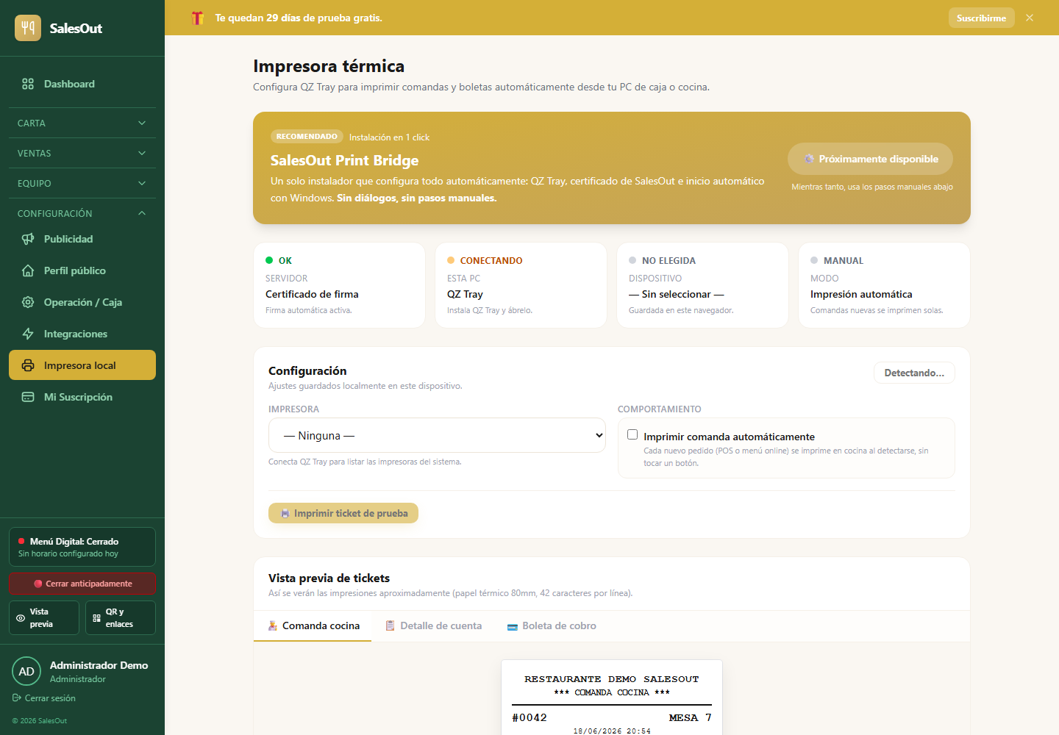The width and height of the screenshot is (1059, 735).
Task: Click the Suscribirme button
Action: pos(981,18)
